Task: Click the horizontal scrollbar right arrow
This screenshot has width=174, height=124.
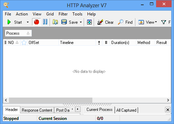Action: tap(168, 100)
